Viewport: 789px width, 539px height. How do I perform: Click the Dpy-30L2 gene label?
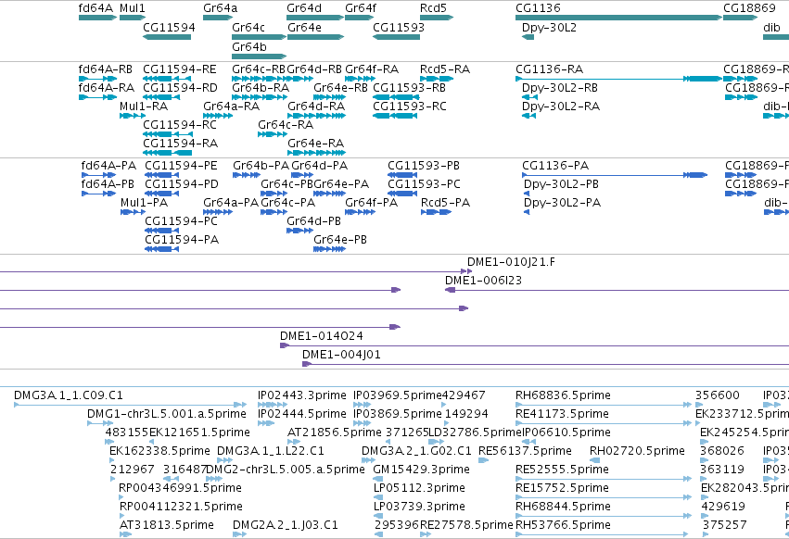549,28
